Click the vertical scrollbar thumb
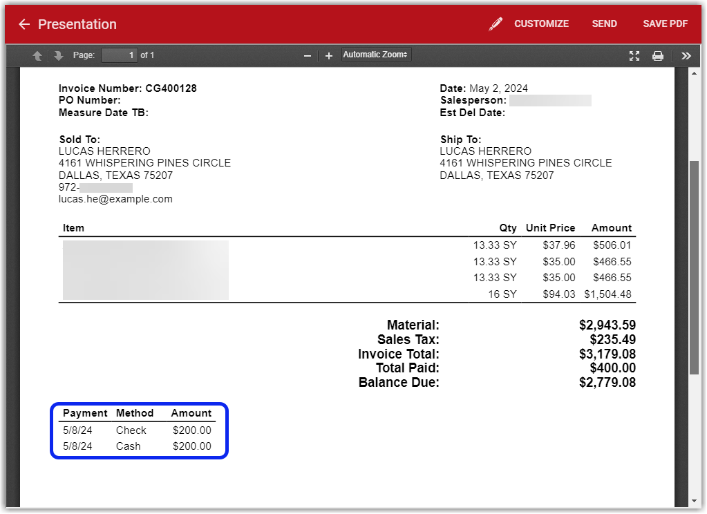 tap(694, 267)
